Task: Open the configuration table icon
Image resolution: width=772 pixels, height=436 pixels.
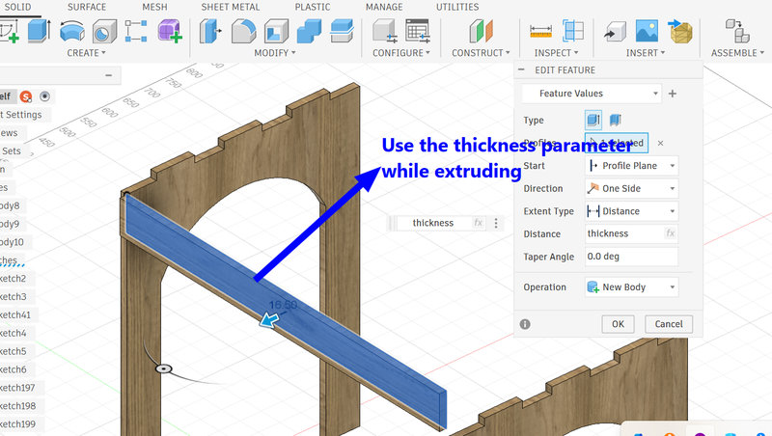Action: click(x=418, y=31)
